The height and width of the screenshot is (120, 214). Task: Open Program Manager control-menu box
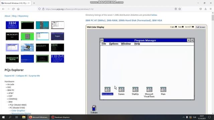[x=102, y=40]
